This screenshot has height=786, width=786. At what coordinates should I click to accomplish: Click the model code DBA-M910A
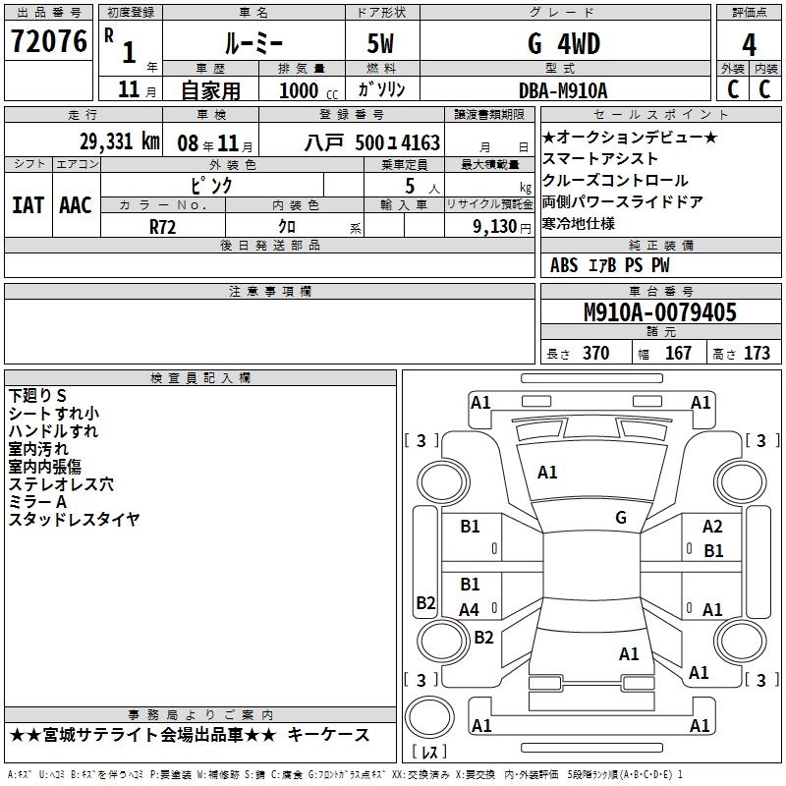click(x=563, y=90)
